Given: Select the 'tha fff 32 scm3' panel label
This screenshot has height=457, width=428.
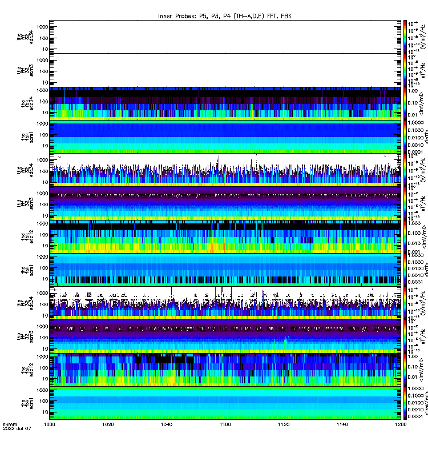Looking at the screenshot, I should tap(25, 70).
